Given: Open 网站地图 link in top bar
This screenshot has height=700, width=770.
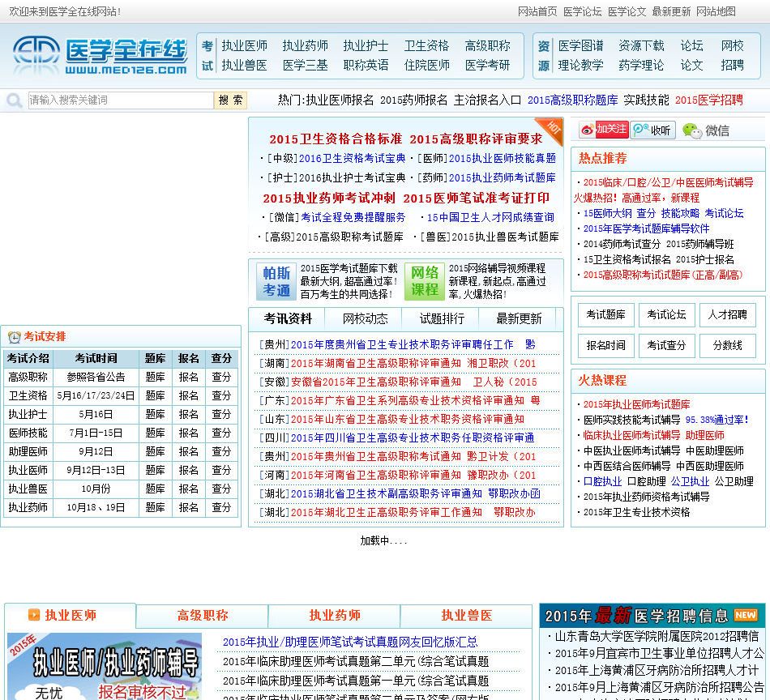Looking at the screenshot, I should 716,11.
